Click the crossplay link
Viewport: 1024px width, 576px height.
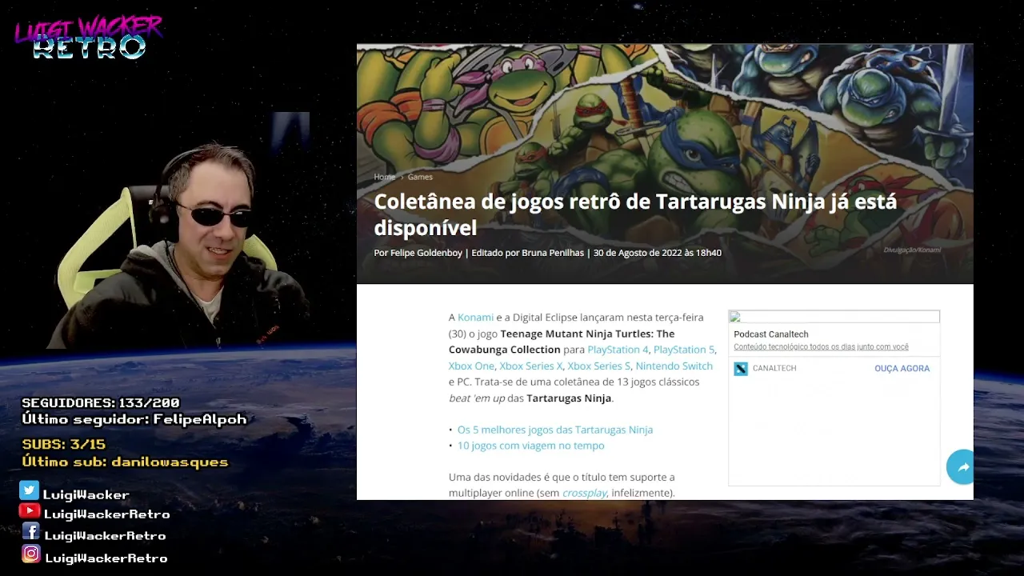tap(585, 493)
